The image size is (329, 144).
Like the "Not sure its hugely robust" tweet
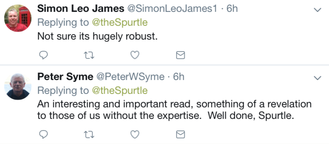coord(135,55)
